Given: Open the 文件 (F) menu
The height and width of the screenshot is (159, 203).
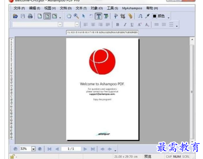Looking at the screenshot, I should [x=19, y=8].
